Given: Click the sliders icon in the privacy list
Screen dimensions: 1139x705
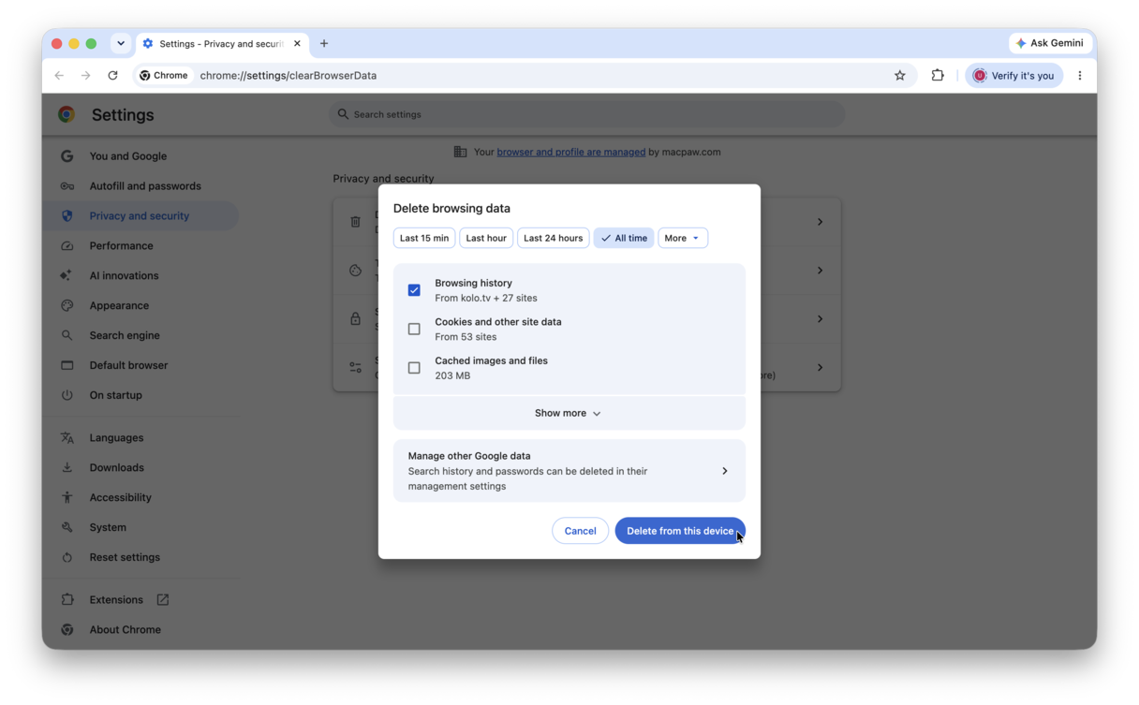Looking at the screenshot, I should tap(355, 368).
